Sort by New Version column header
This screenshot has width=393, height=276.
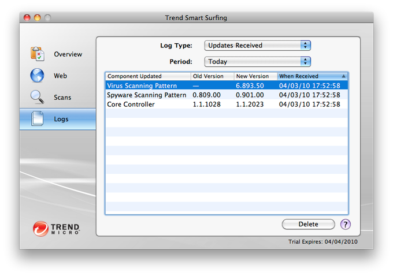pyautogui.click(x=255, y=76)
